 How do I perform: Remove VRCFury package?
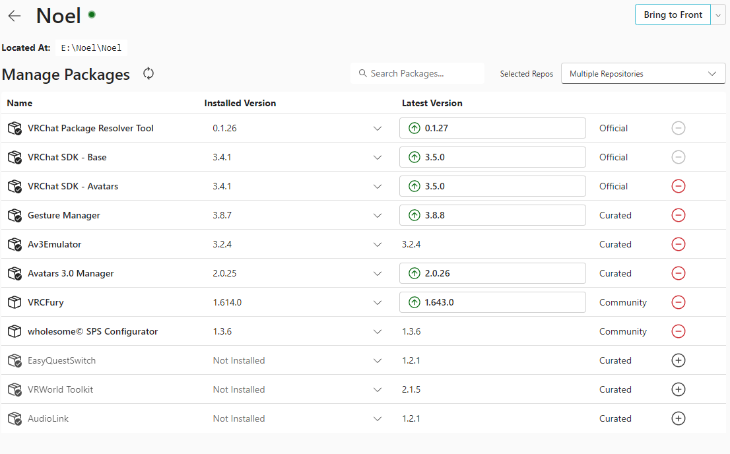pos(679,302)
